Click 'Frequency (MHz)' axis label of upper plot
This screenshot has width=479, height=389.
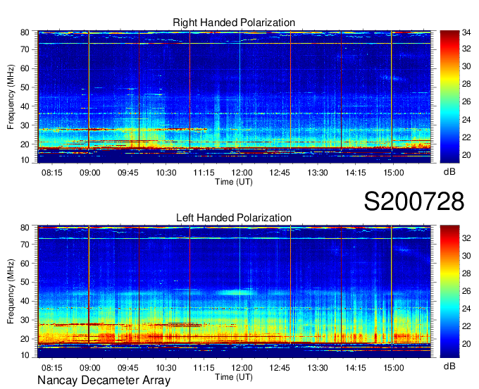click(11, 97)
